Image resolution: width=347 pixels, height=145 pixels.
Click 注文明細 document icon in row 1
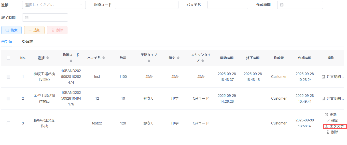(323, 77)
